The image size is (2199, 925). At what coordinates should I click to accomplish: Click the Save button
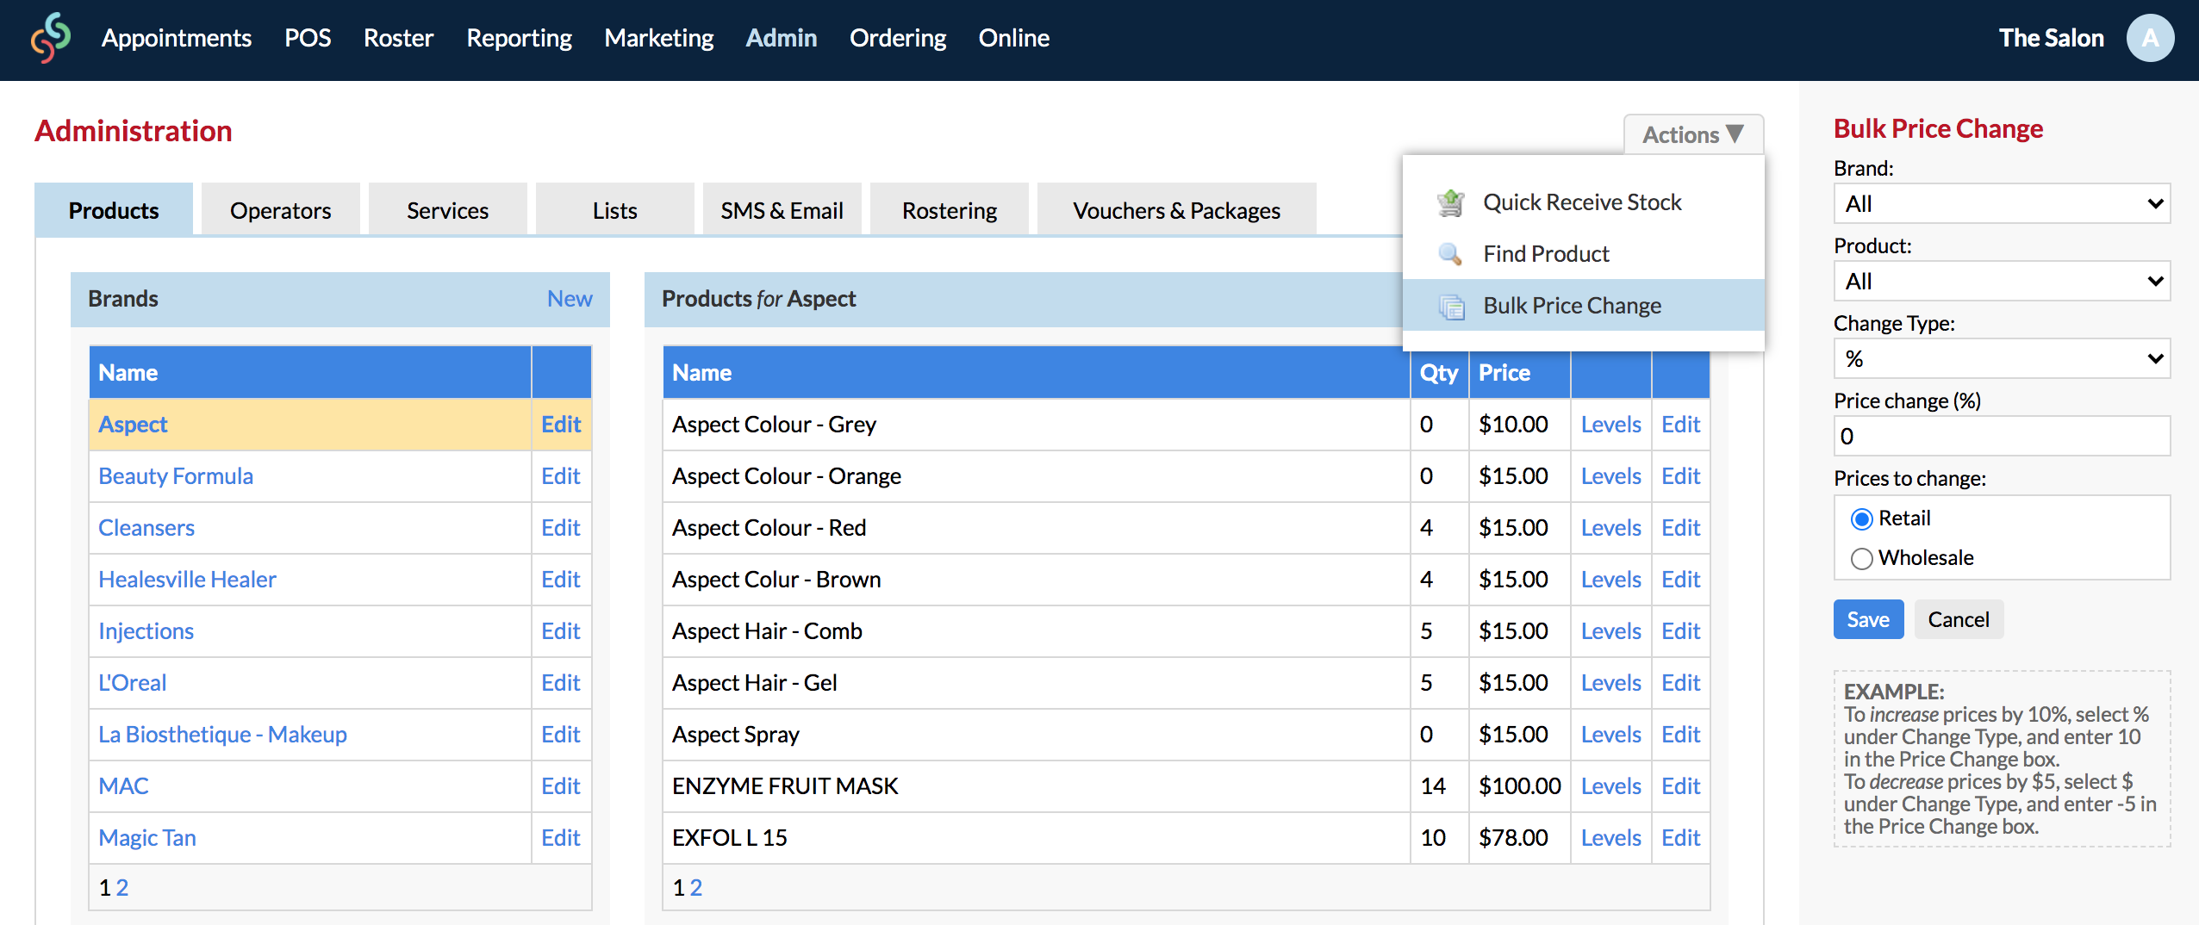tap(1868, 619)
